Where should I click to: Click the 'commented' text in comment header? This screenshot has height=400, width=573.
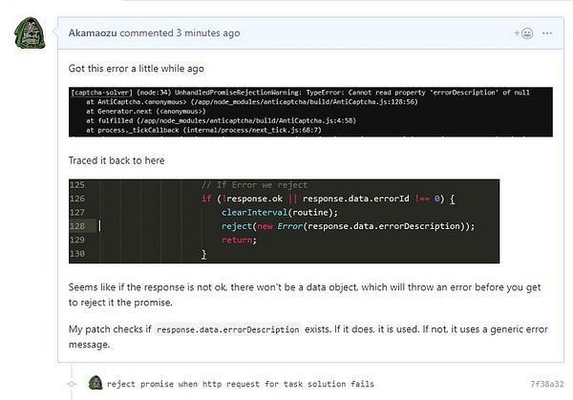coord(146,32)
